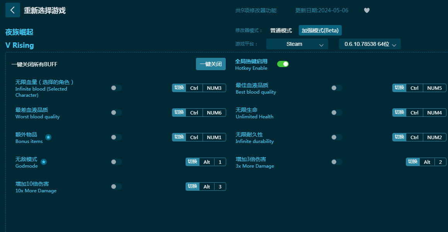Click the 共9项修改器功能 text
This screenshot has width=448, height=232.
click(256, 10)
